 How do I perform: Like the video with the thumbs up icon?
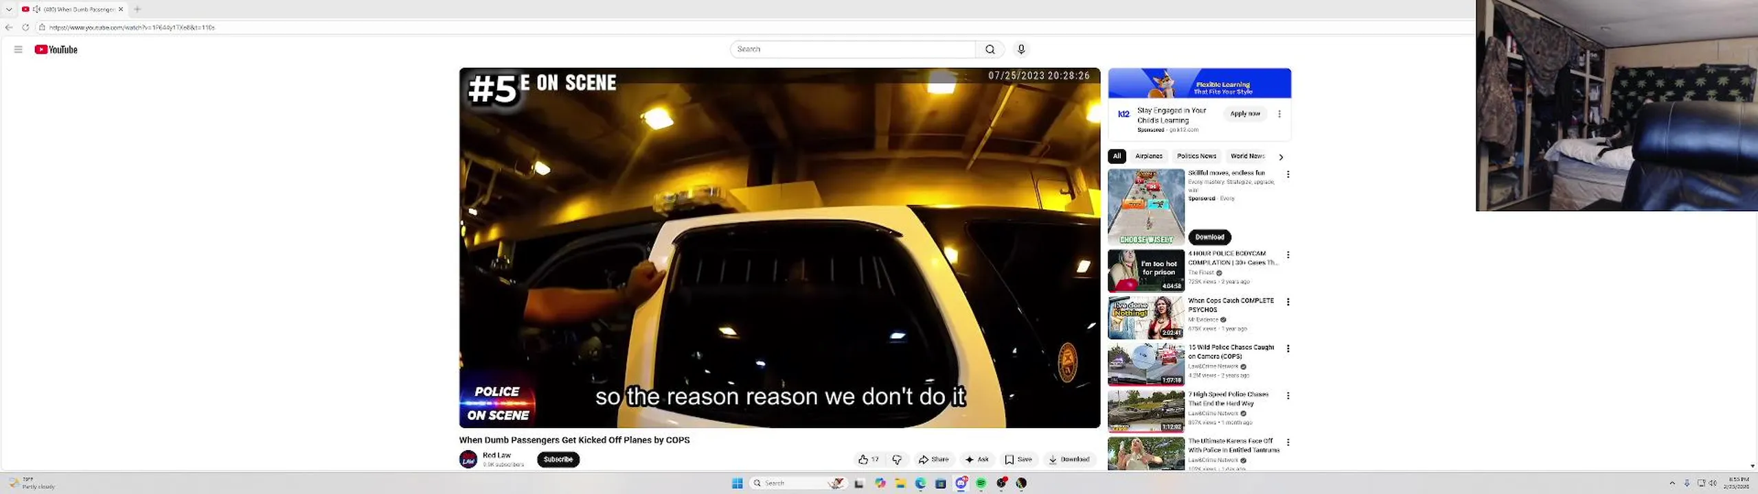(x=868, y=460)
